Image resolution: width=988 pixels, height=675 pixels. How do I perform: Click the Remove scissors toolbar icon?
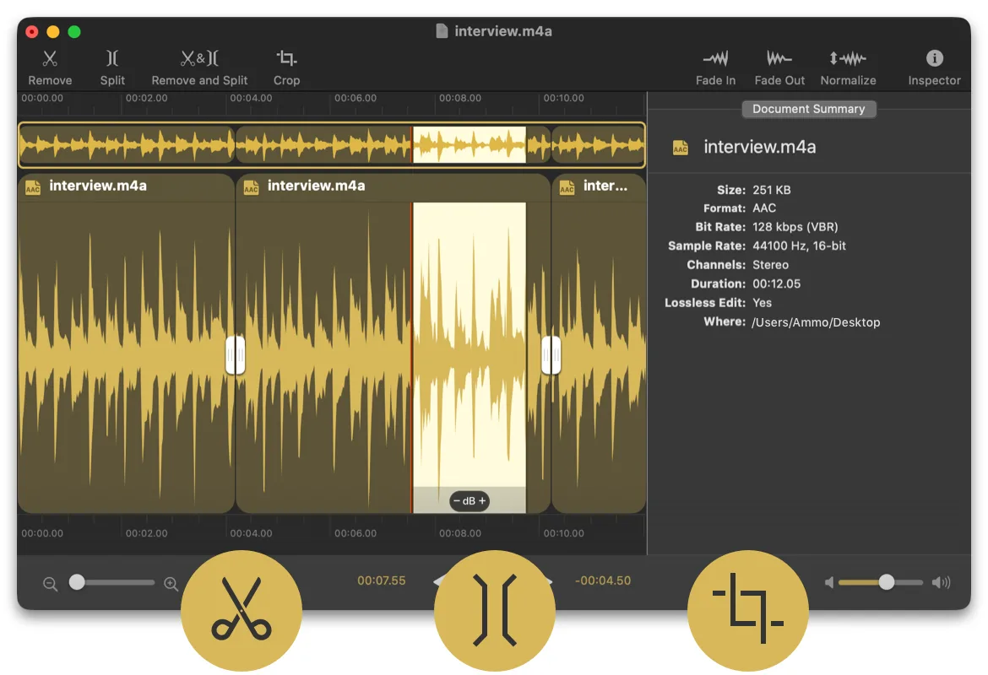point(50,58)
